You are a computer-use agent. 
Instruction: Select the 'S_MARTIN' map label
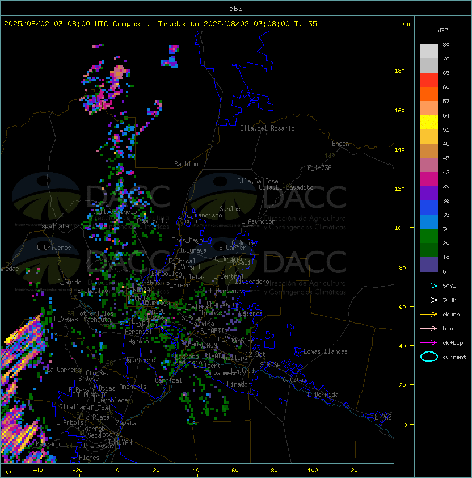pyautogui.click(x=214, y=331)
